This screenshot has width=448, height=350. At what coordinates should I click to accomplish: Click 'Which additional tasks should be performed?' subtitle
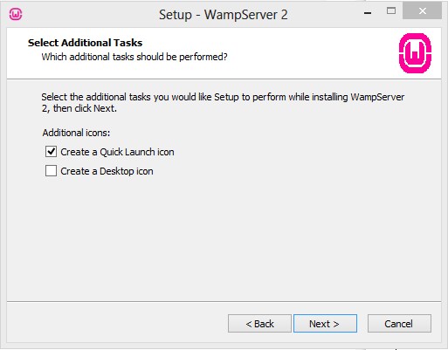point(134,57)
